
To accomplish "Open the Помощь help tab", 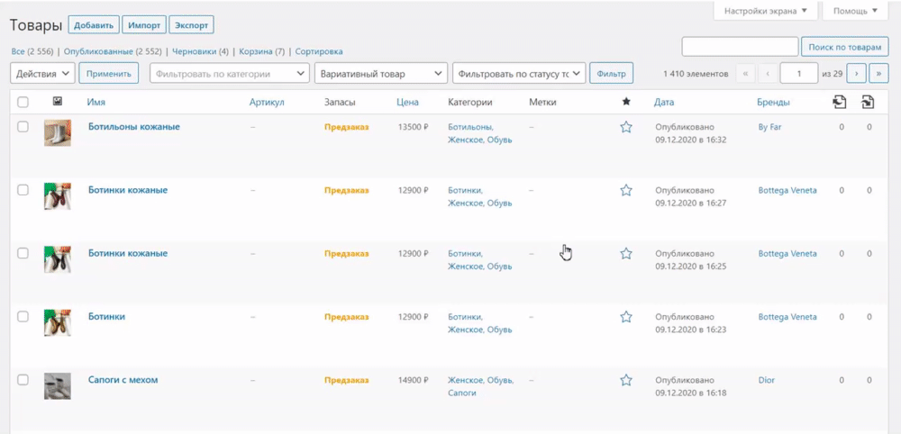I will point(855,11).
